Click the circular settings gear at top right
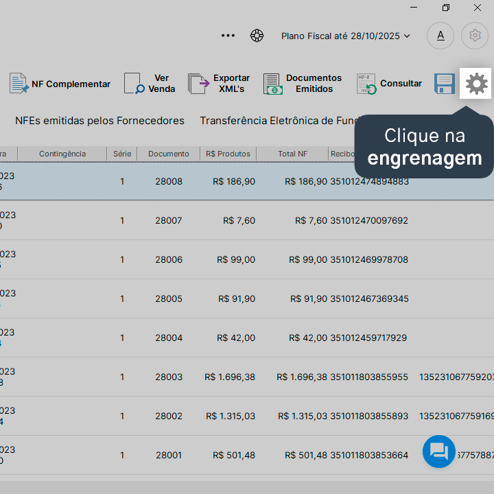 point(475,36)
